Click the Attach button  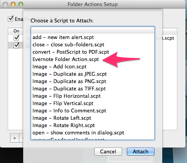(141, 151)
